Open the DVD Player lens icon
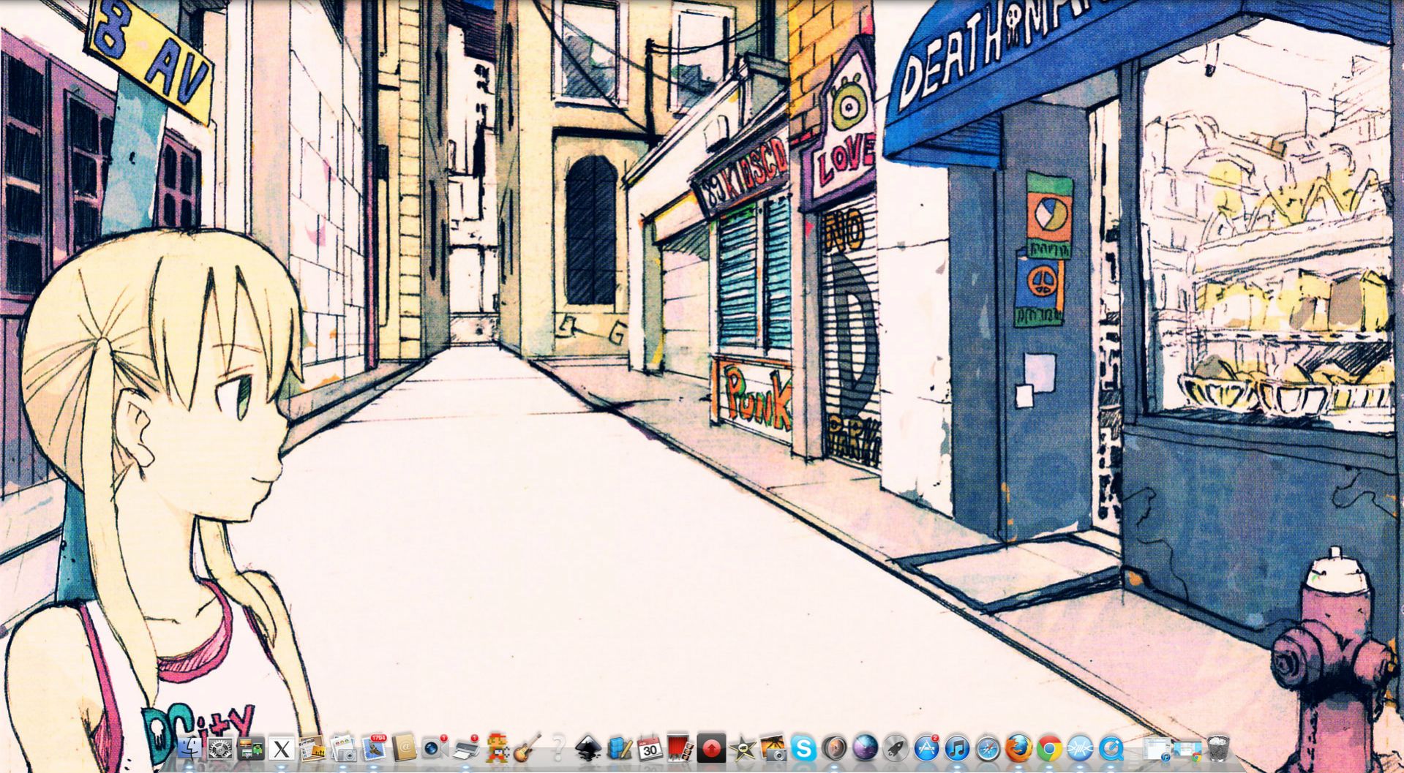The height and width of the screenshot is (773, 1404). (834, 748)
